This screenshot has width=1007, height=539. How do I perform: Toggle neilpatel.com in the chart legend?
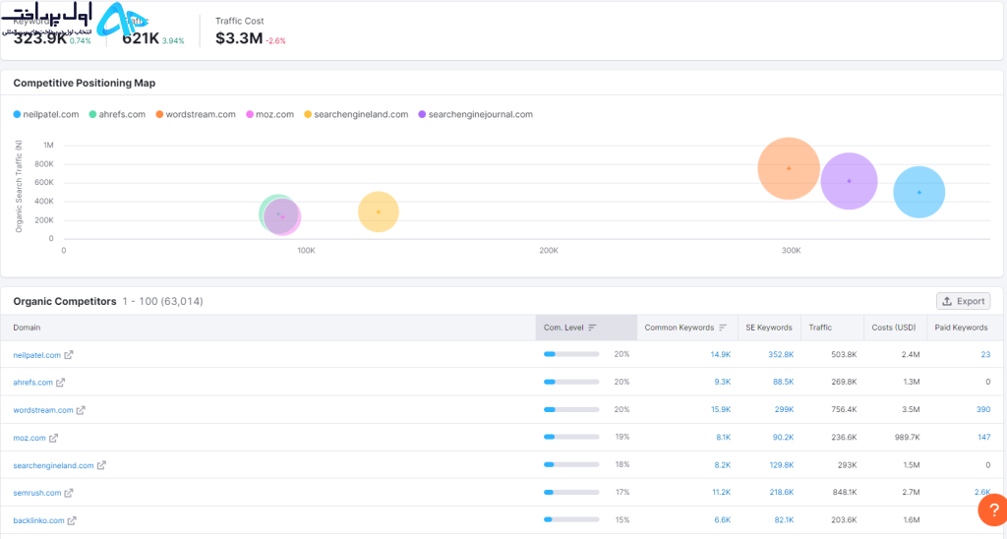pyautogui.click(x=45, y=114)
